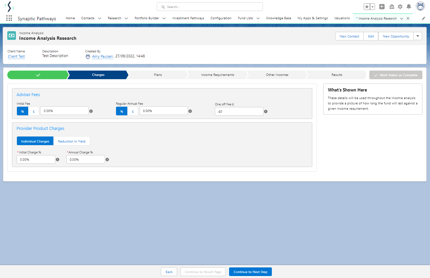This screenshot has width=430, height=278.
Task: Expand the Portfolio Builder dropdown chevron
Action: point(164,19)
